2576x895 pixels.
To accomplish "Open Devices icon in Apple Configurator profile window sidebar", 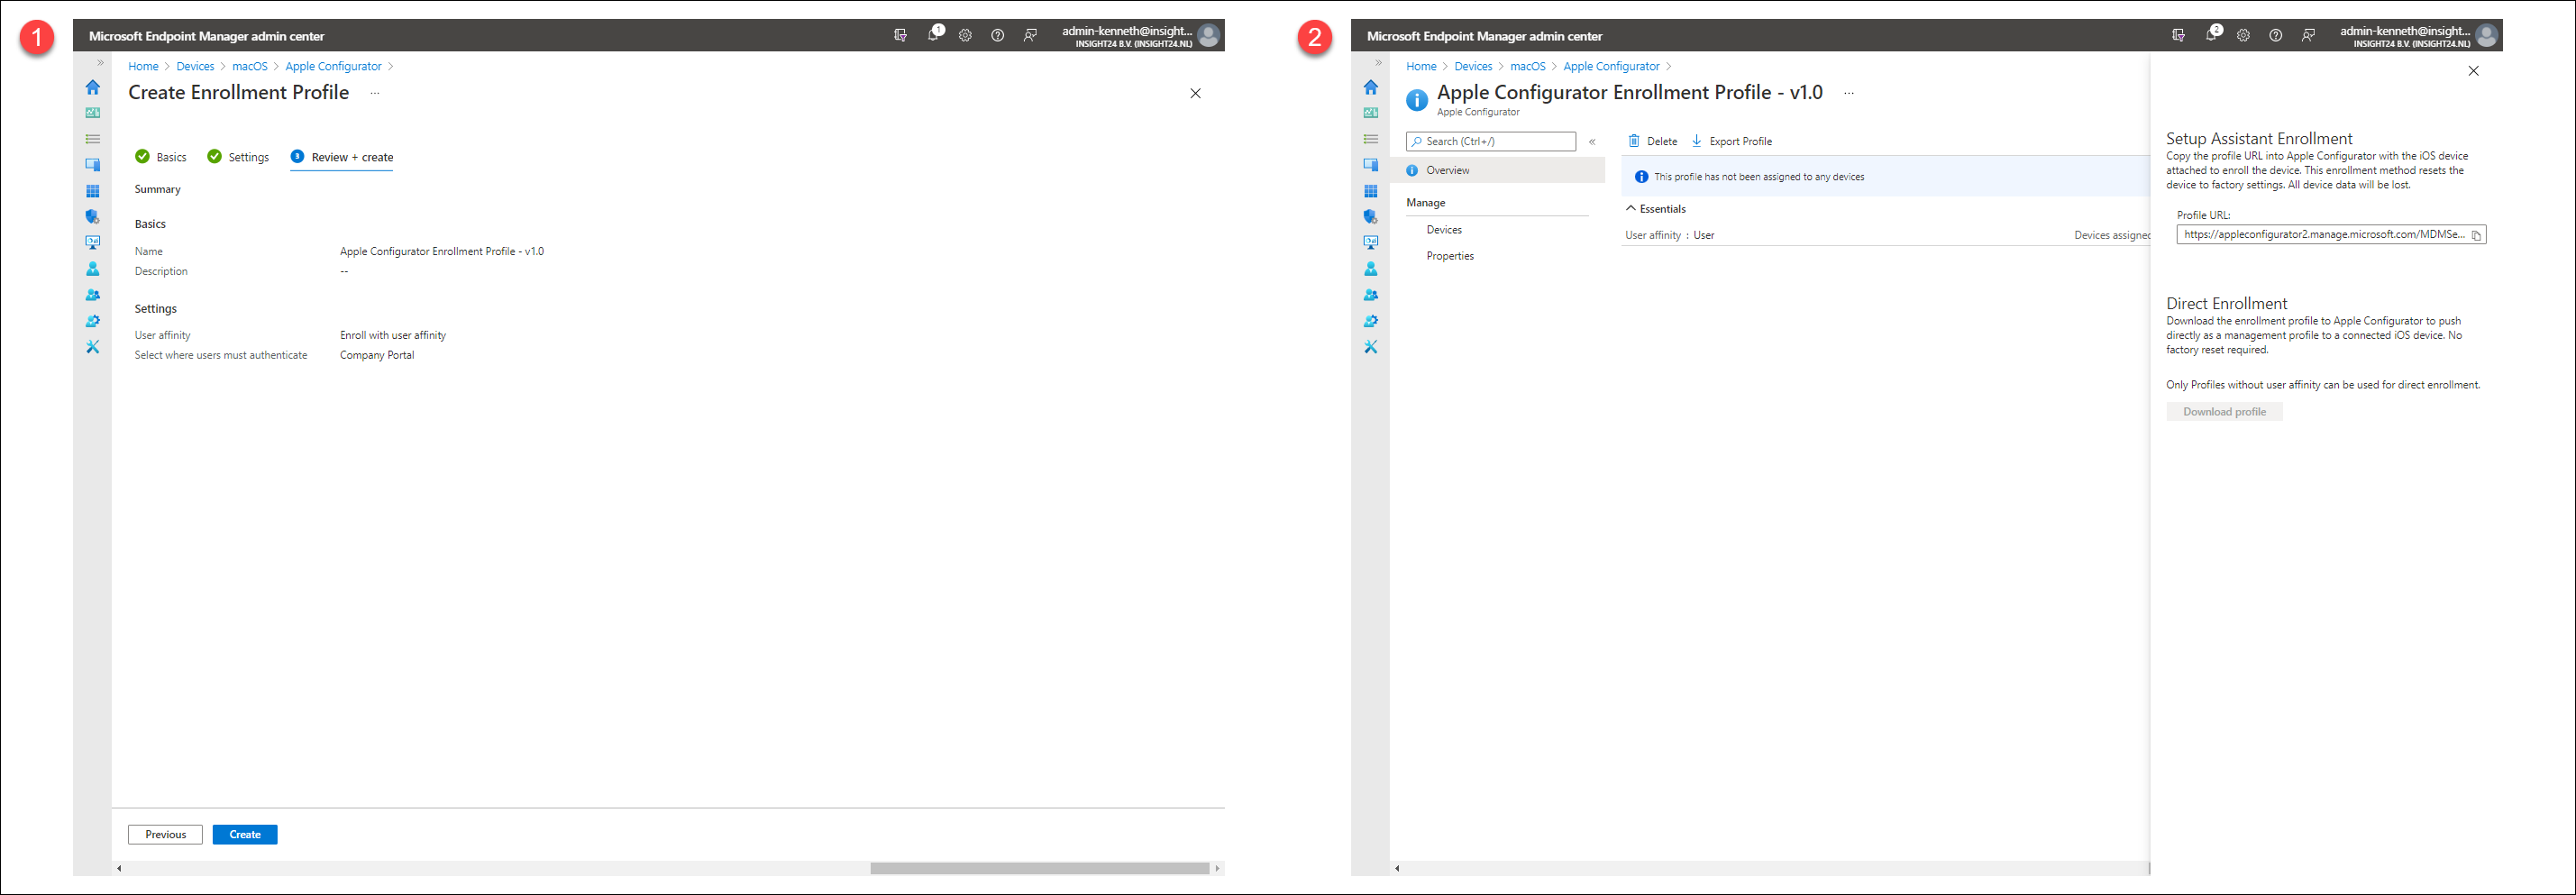I will pos(1371,165).
